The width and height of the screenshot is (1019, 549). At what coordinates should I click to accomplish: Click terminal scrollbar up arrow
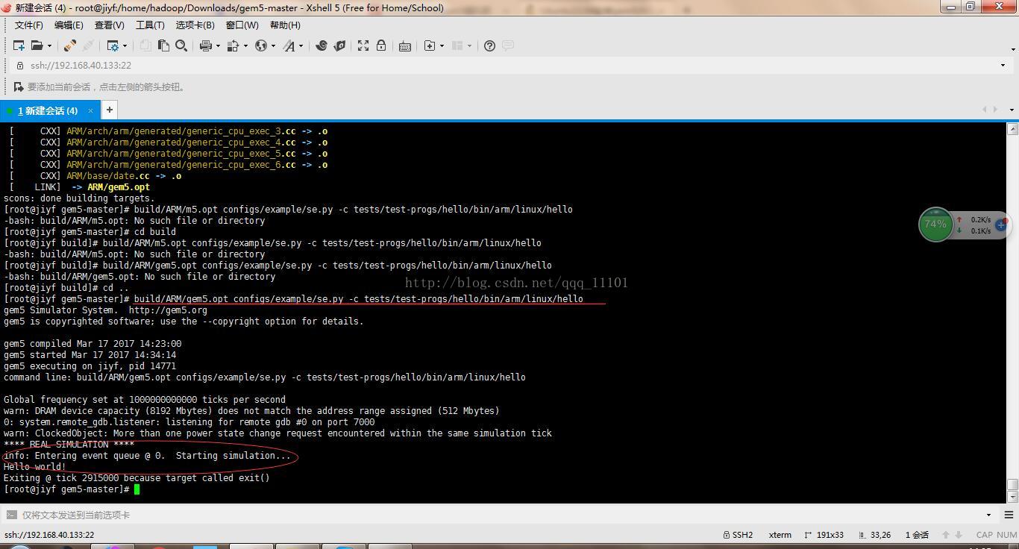click(x=1012, y=129)
